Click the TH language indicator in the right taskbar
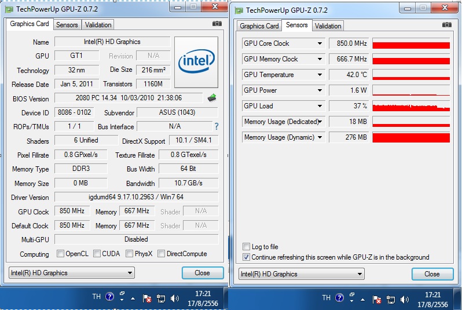The width and height of the screenshot is (462, 310). (326, 298)
